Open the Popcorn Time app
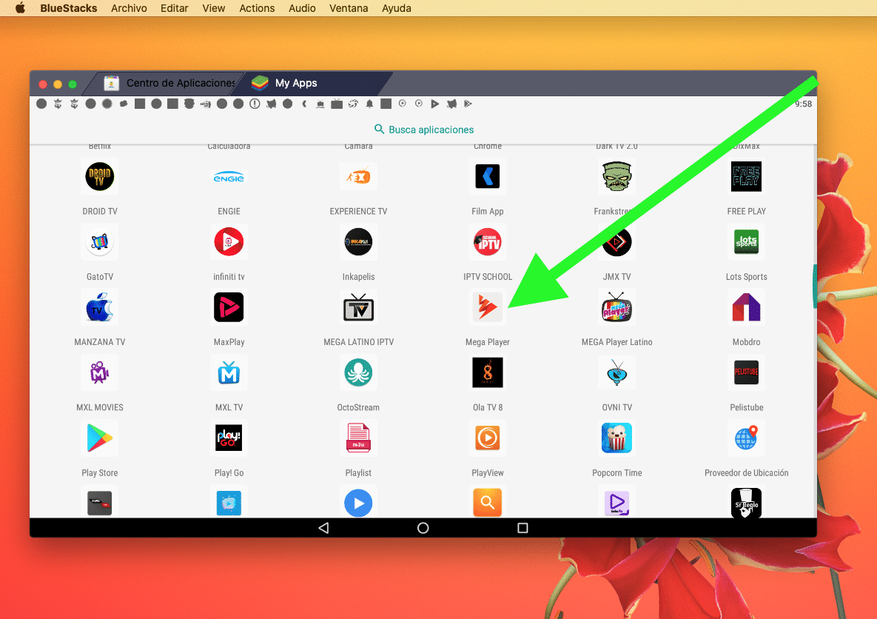The width and height of the screenshot is (877, 619). 616,438
